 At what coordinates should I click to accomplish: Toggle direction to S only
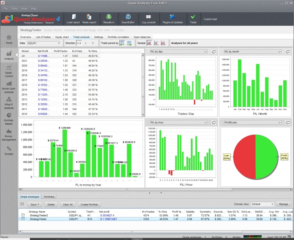93,43
